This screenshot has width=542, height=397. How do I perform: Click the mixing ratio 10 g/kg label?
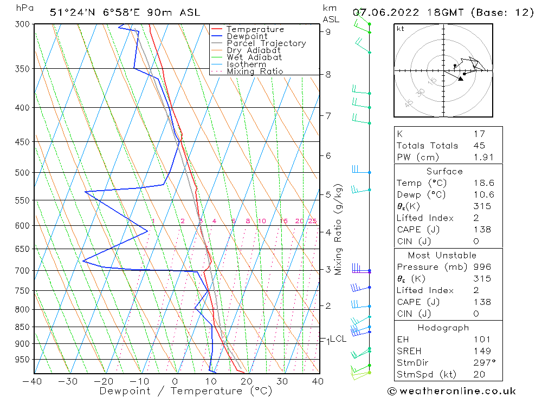tap(262, 221)
